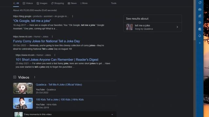Play the 100 Kids Tell a Joke thumbnail
Viewport: 209px width, 117px height.
[x=23, y=103]
